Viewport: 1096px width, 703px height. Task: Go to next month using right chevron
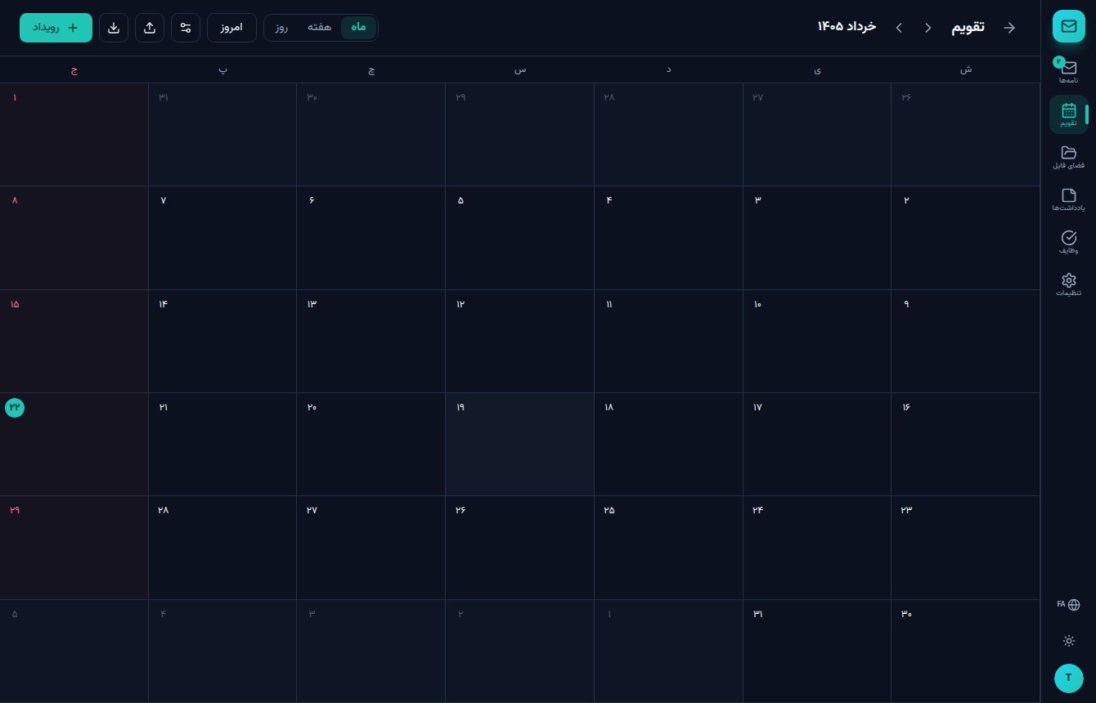pos(928,28)
